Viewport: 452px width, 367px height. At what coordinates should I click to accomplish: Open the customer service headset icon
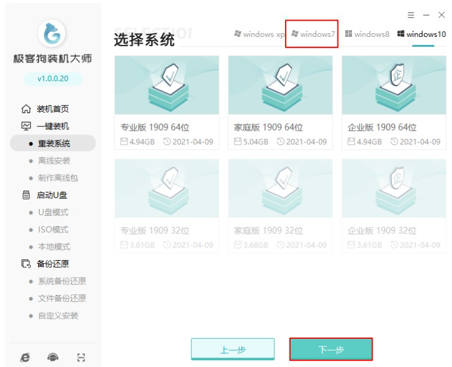click(x=53, y=358)
